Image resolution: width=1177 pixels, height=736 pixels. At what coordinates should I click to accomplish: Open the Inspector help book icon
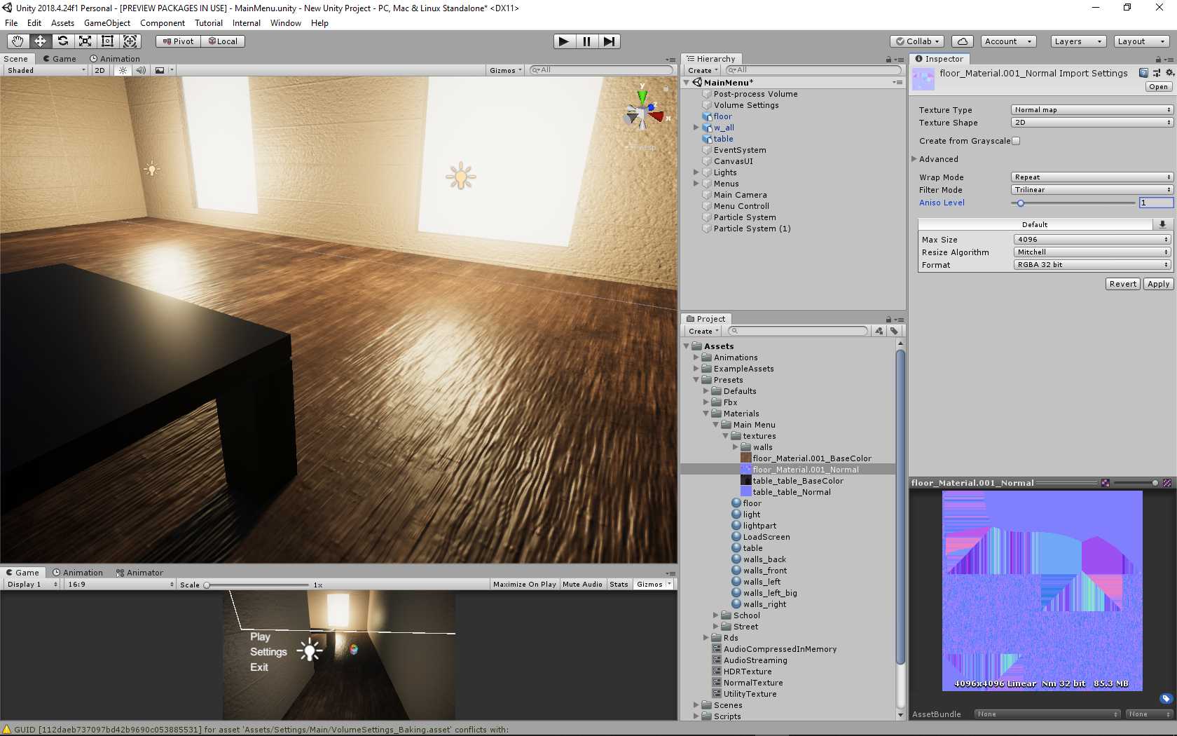1143,73
